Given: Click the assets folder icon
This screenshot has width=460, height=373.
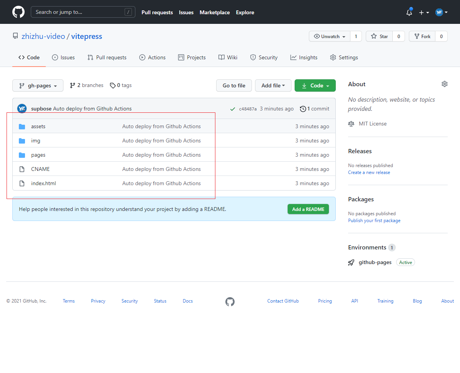Looking at the screenshot, I should click(x=22, y=127).
